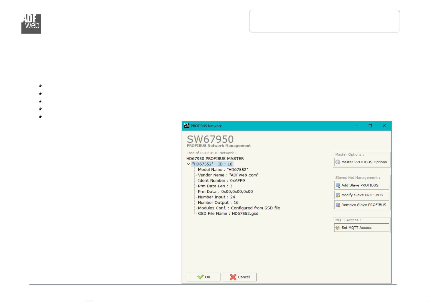Select "HD67552" - ID : 10 tree item
This screenshot has height=302, width=428.
coord(212,164)
